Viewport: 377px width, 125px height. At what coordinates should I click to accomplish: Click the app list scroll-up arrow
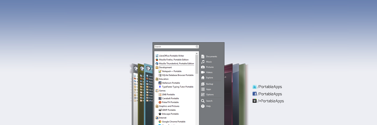197,53
